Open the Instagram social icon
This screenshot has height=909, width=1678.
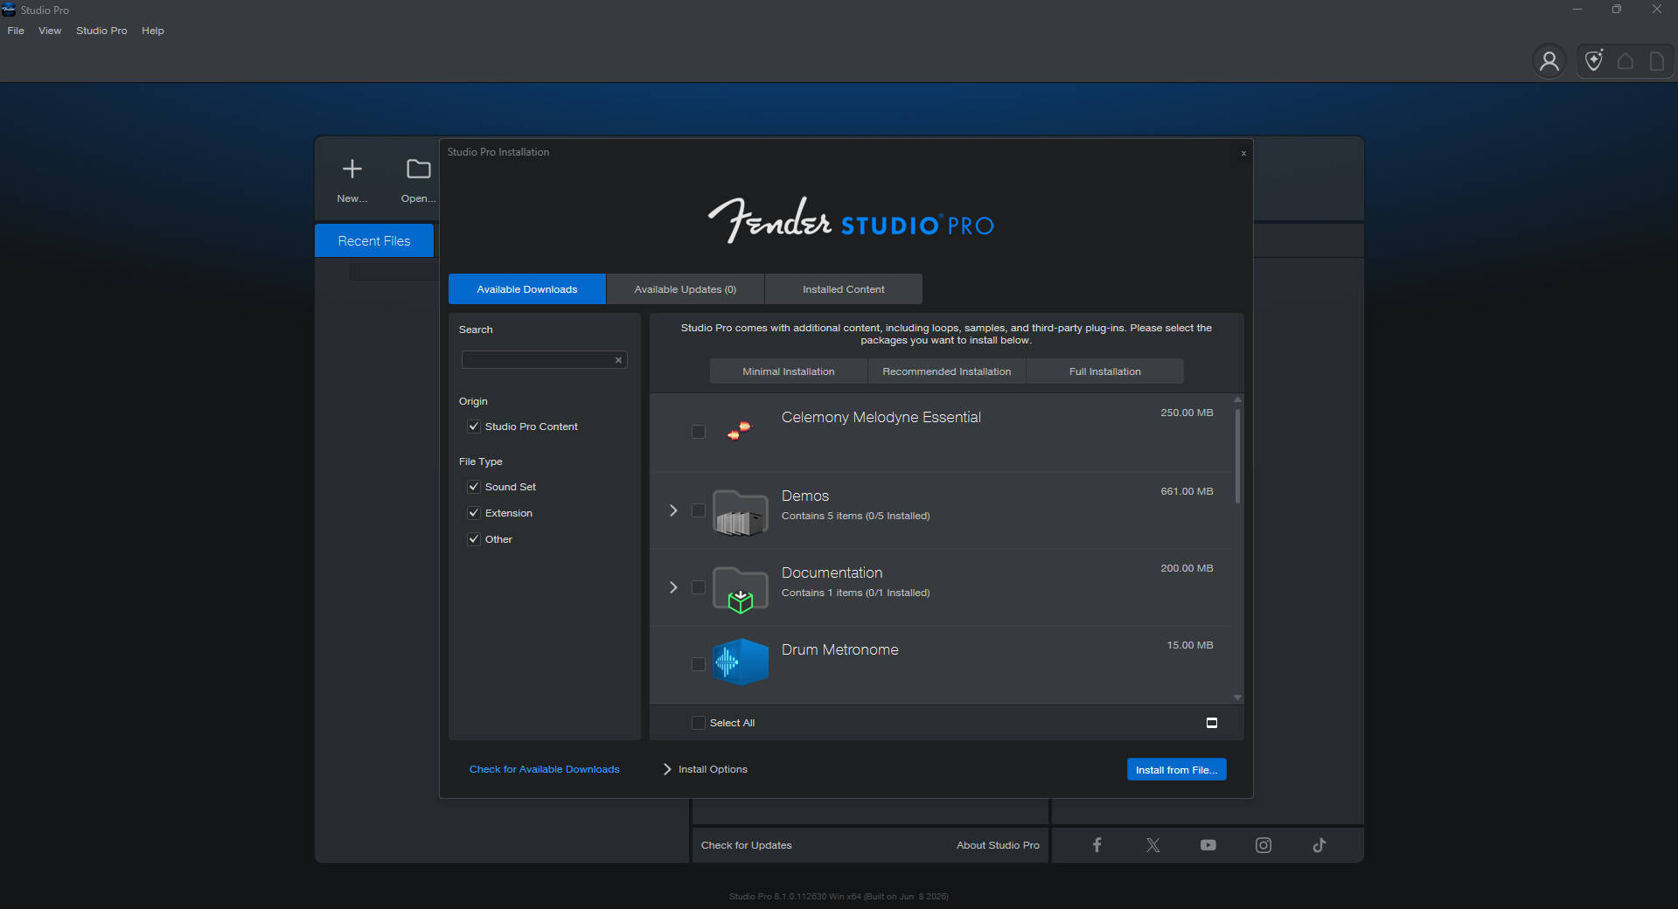(x=1264, y=845)
